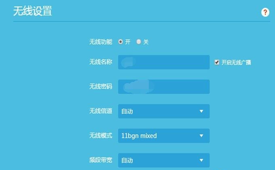Screen dimensions: 275x170
Task: Click the 无线信道 label text
Action: 100,111
